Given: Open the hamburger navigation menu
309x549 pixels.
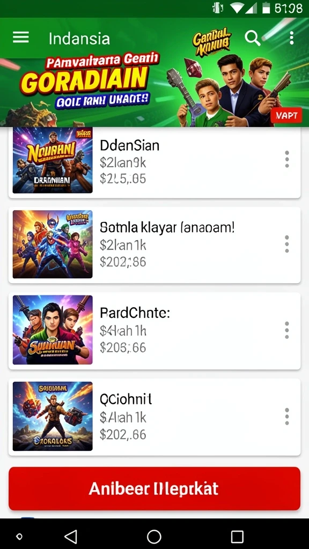Looking at the screenshot, I should pyautogui.click(x=21, y=38).
